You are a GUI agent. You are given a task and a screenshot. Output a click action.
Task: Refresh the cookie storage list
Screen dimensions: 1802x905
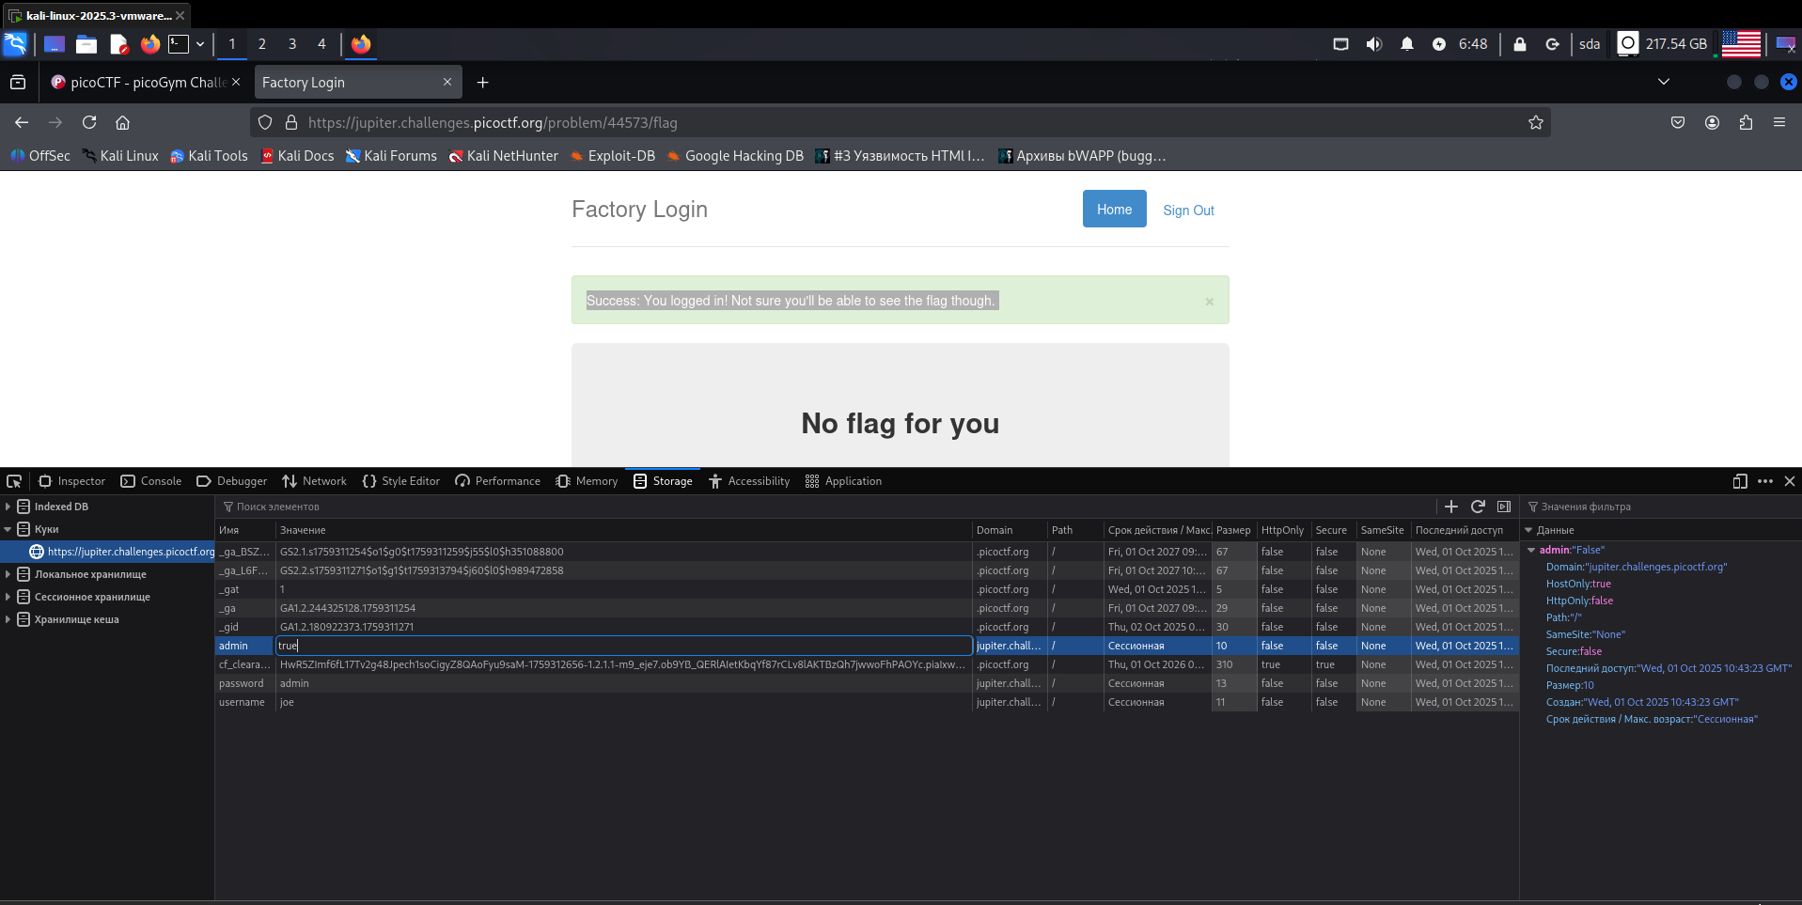point(1478,507)
